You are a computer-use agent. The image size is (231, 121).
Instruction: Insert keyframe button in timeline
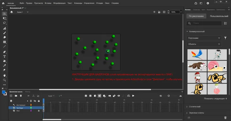click(86, 96)
